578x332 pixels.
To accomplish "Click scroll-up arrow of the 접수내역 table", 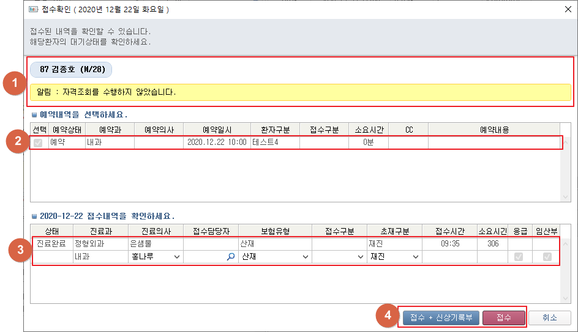I will pyautogui.click(x=565, y=244).
